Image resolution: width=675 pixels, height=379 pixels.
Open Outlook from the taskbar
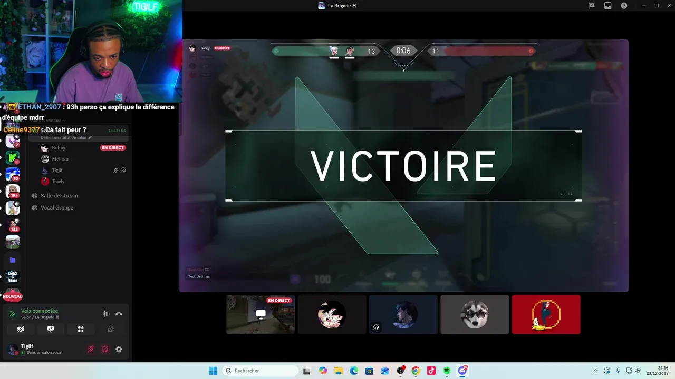click(385, 371)
